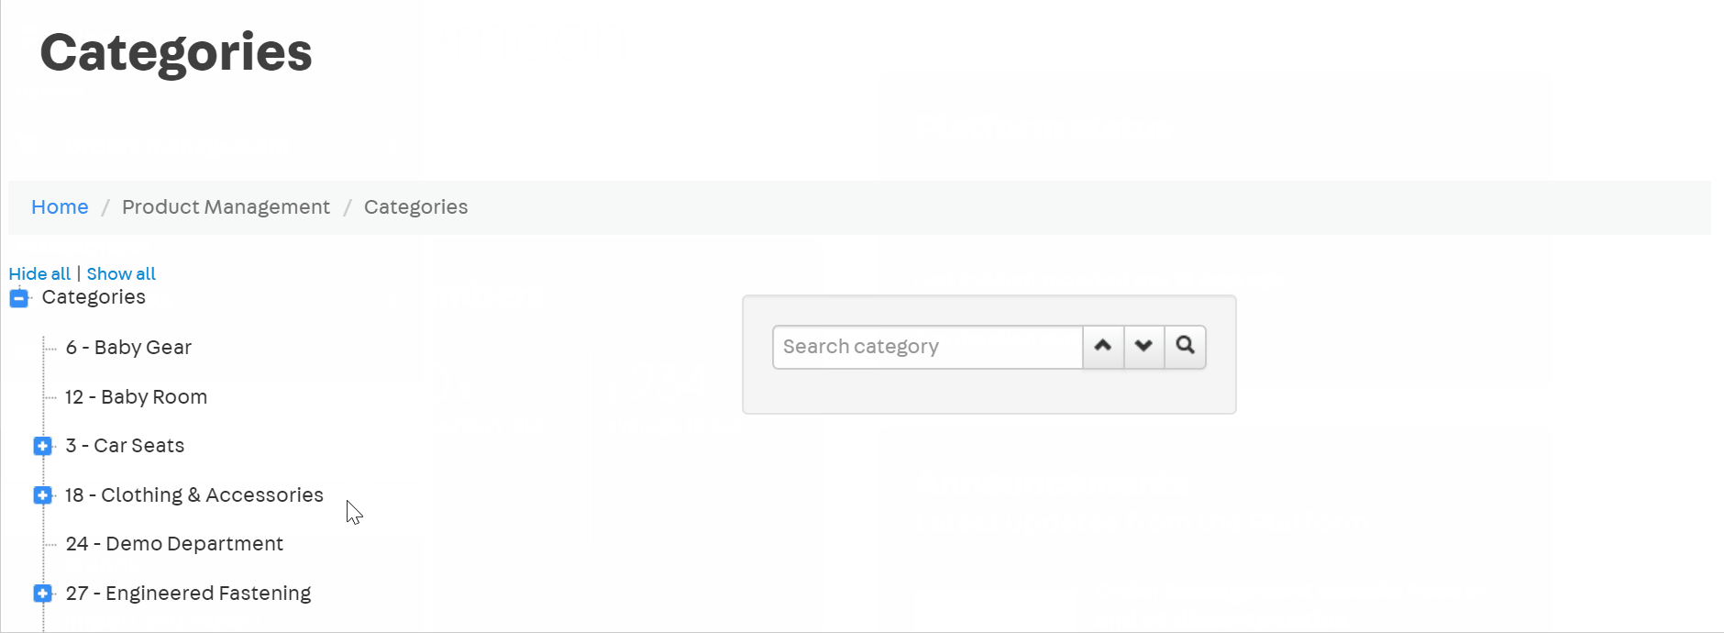
Task: Select Categories in the breadcrumb trail
Action: 415,207
